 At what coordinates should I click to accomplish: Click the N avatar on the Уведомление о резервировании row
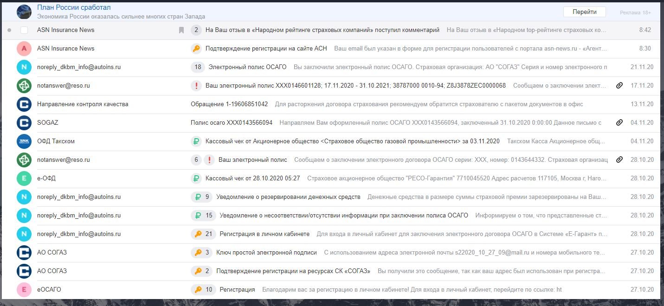coord(24,197)
